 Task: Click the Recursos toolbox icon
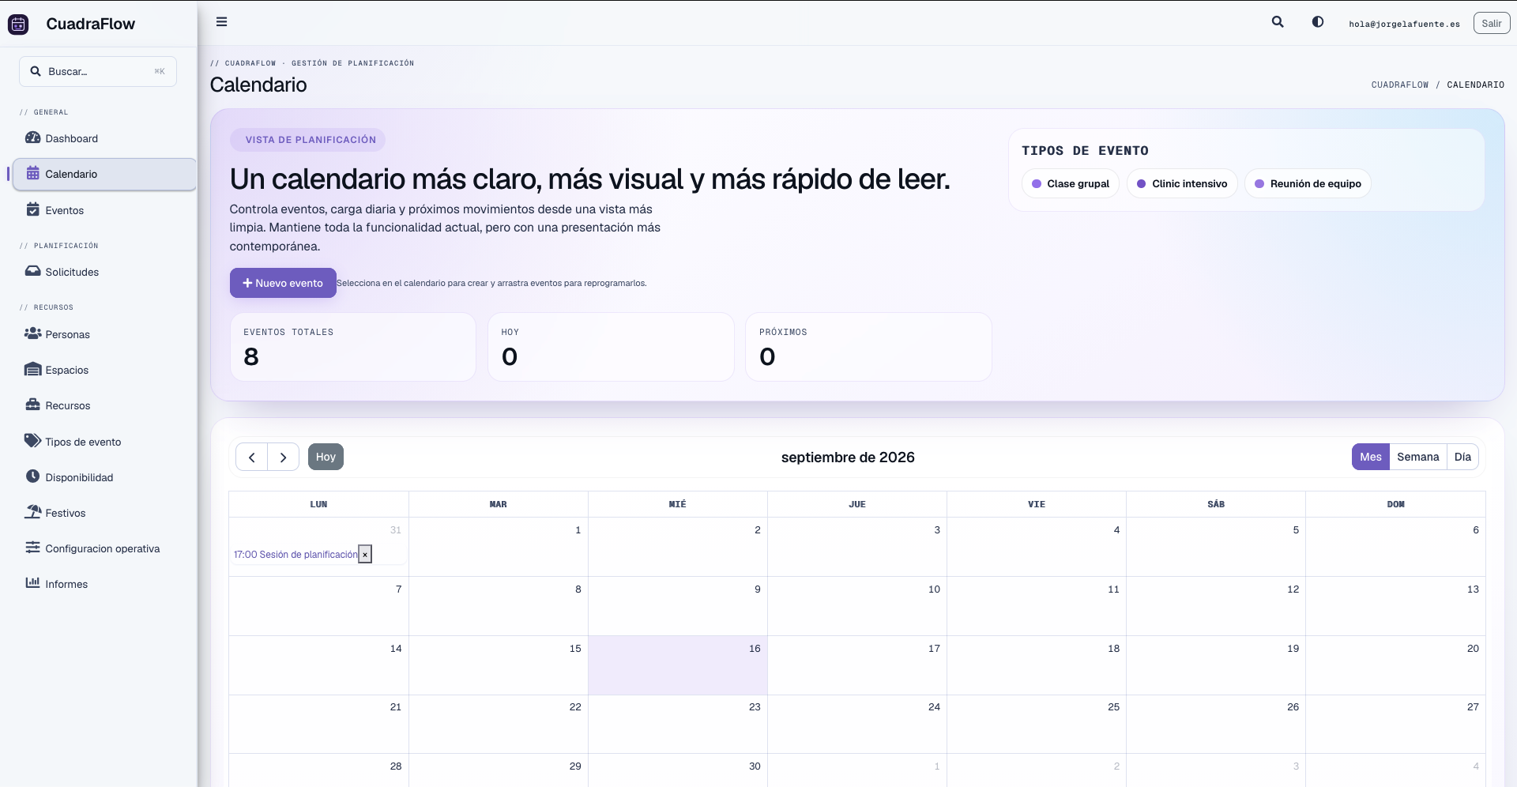pyautogui.click(x=32, y=405)
